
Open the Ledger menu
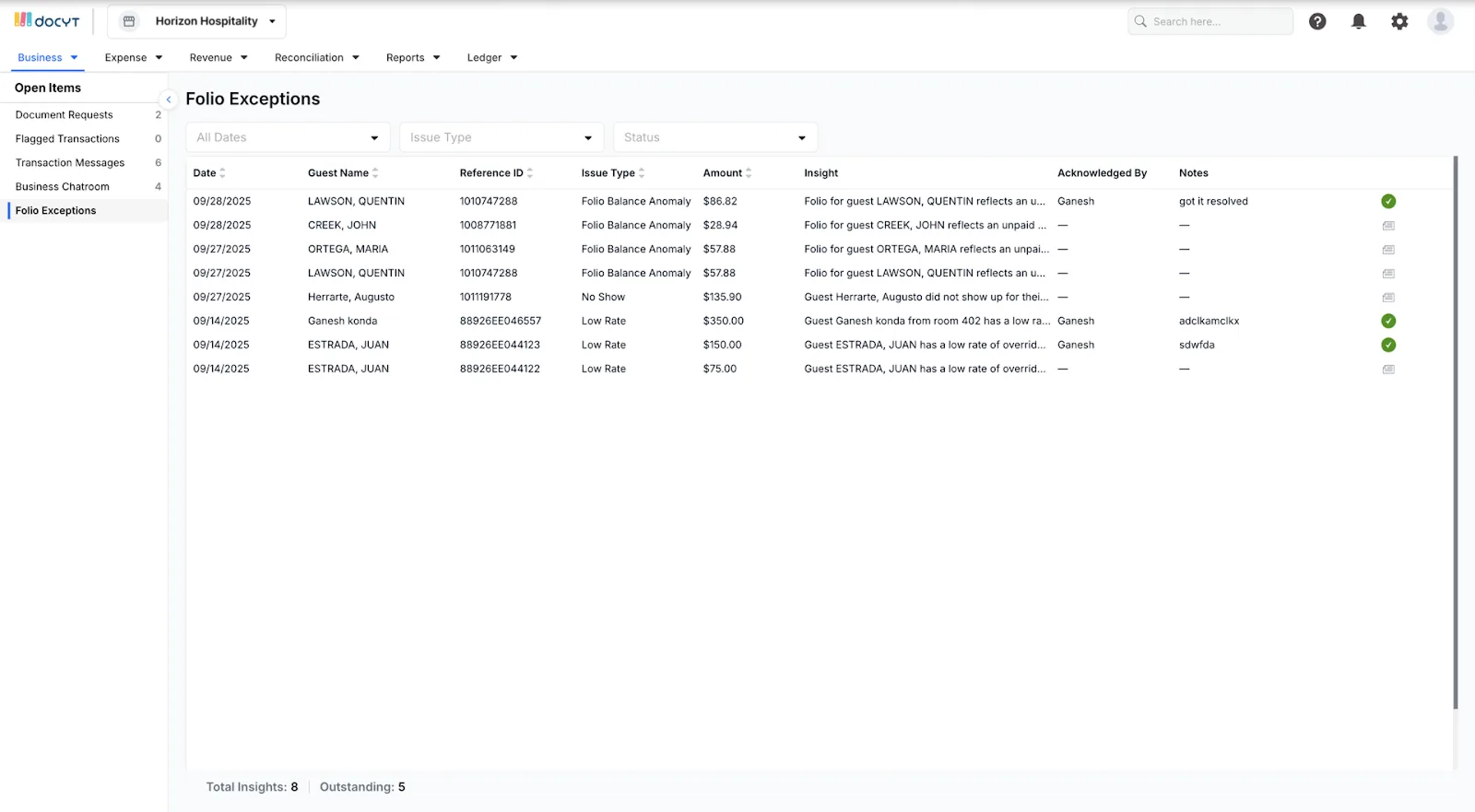(x=492, y=57)
